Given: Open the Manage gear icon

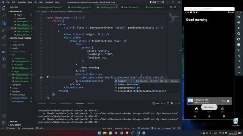Looking at the screenshot, I should tap(3, 123).
